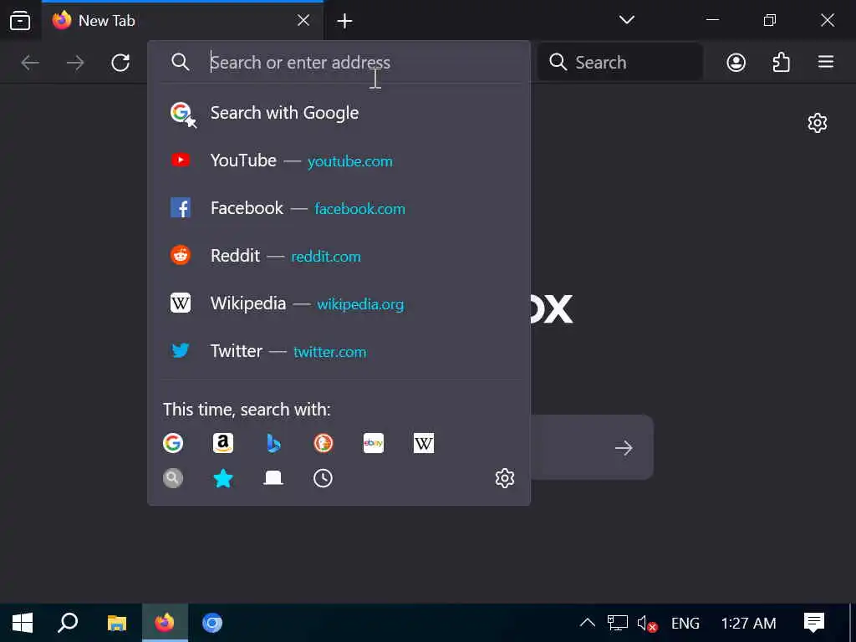Open the clock showing 1:27 AM

click(748, 623)
